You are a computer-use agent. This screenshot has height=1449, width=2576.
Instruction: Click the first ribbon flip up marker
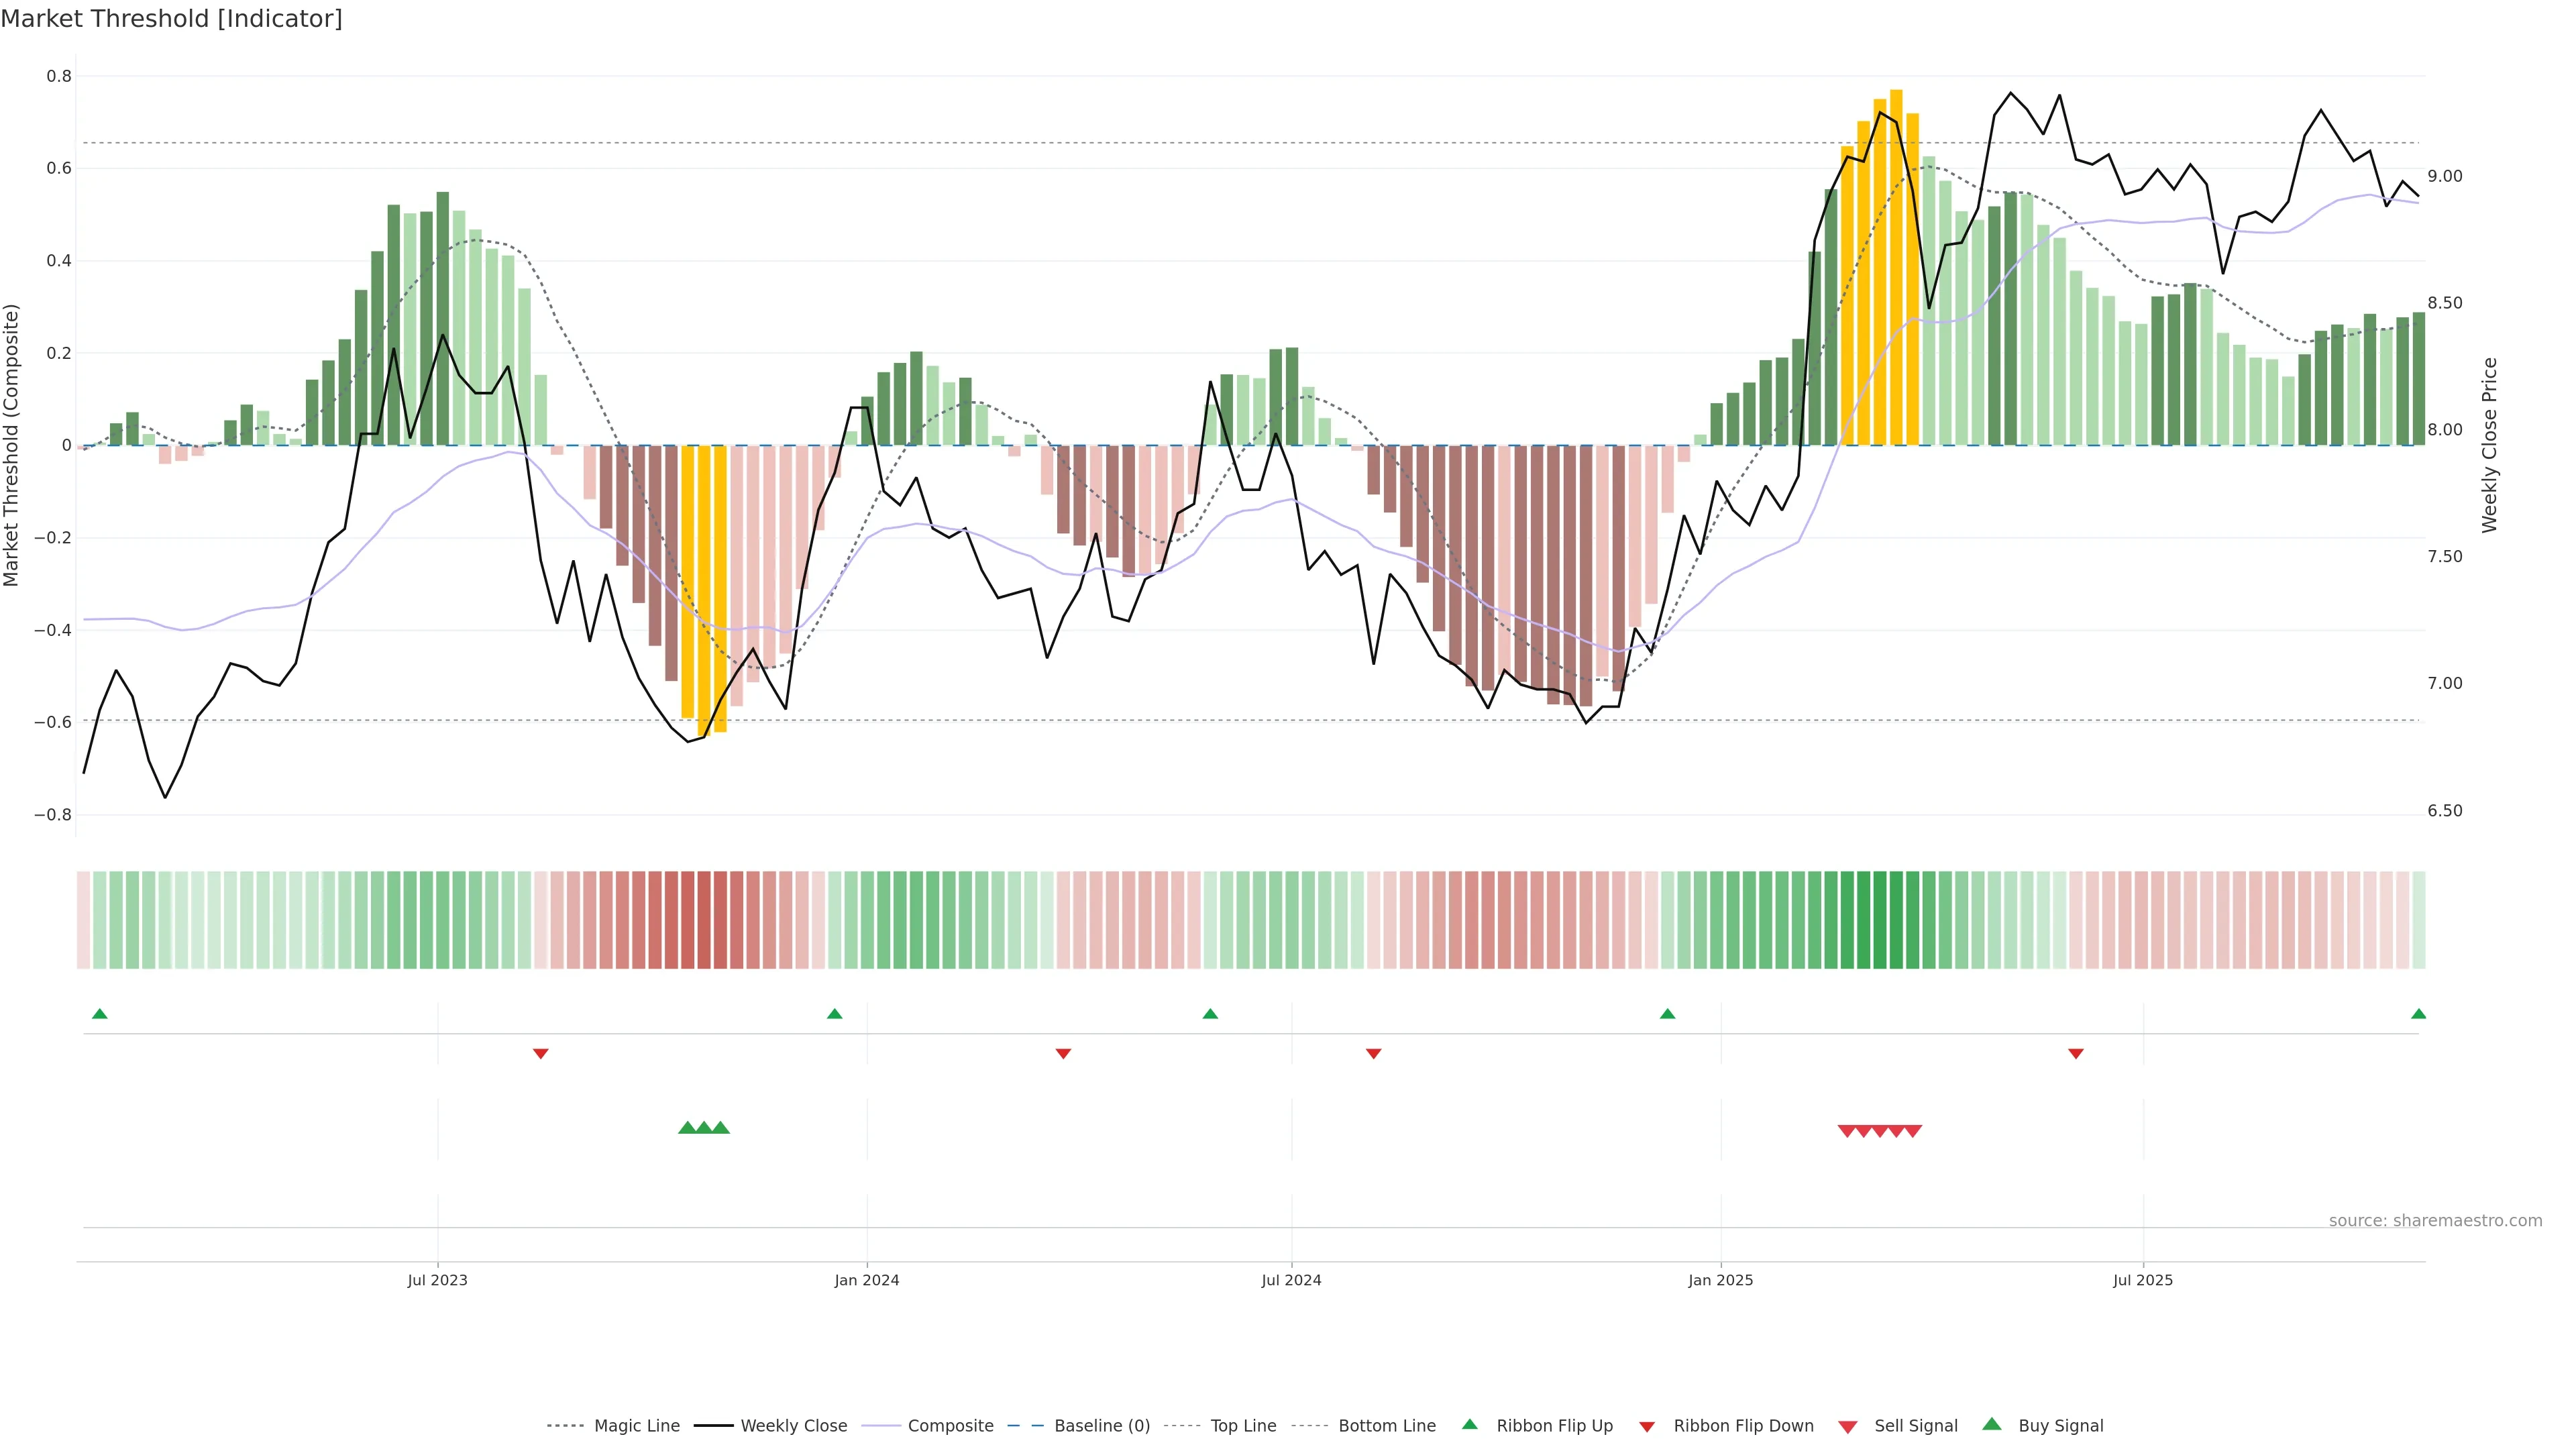tap(99, 1014)
